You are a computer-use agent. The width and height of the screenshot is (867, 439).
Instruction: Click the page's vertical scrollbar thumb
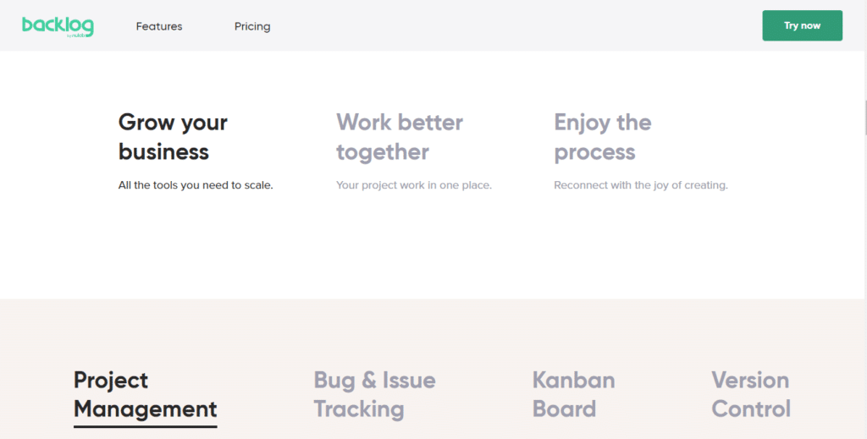click(864, 117)
